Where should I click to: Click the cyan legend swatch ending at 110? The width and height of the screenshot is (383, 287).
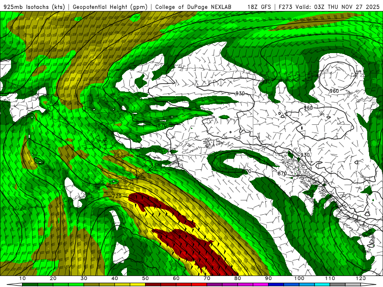coord(322,285)
